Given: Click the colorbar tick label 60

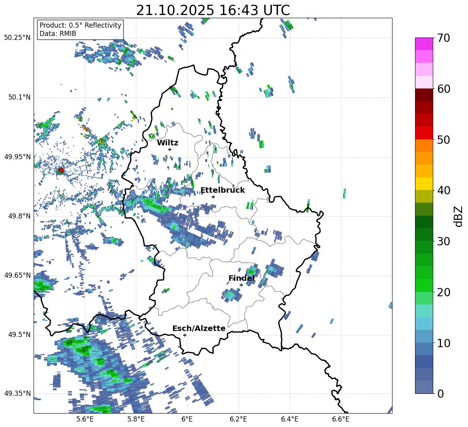Looking at the screenshot, I should coord(444,89).
